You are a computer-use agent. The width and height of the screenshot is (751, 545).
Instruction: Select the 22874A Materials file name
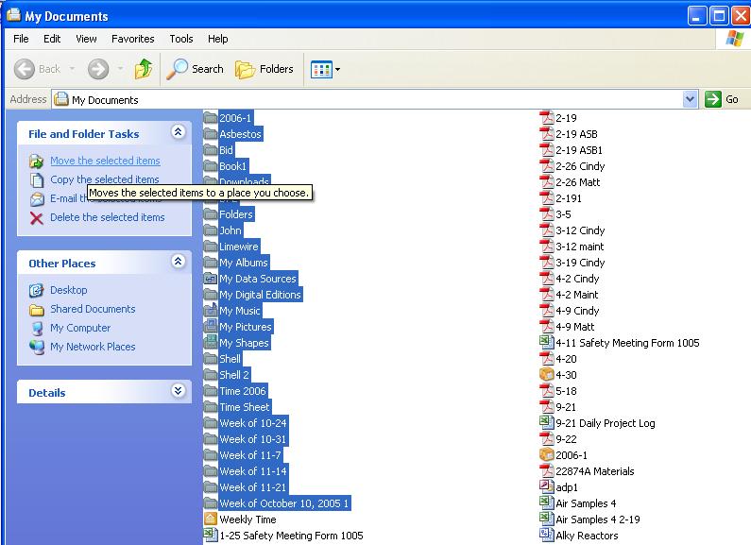pos(595,470)
